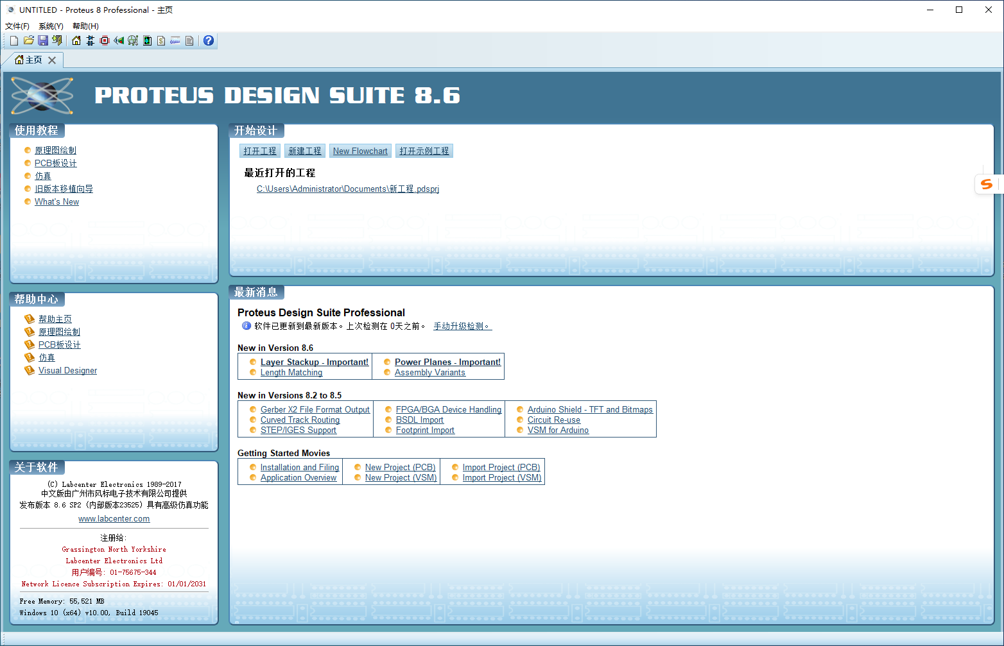
Task: Click the New Flowchart button
Action: tap(360, 151)
